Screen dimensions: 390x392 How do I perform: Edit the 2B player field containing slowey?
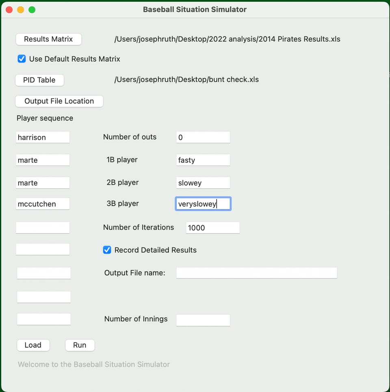[203, 183]
